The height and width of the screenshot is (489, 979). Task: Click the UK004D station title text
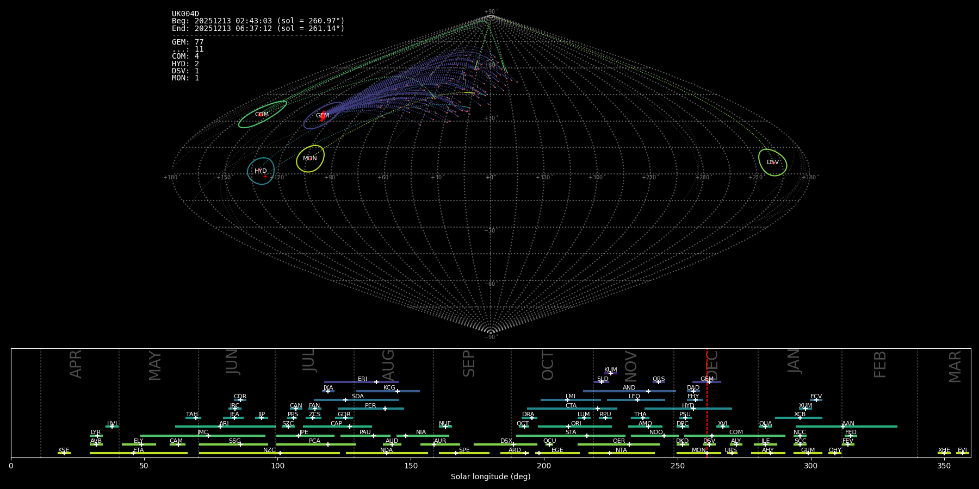(185, 14)
